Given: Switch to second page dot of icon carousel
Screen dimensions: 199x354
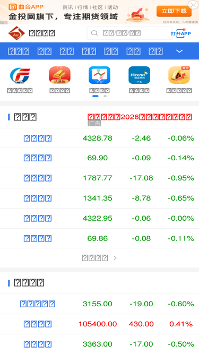Looking at the screenshot, I should (x=105, y=96).
